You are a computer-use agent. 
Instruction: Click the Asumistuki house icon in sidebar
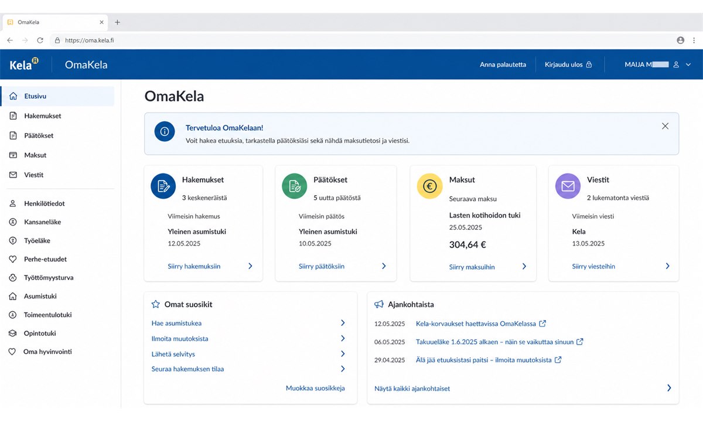click(x=12, y=297)
